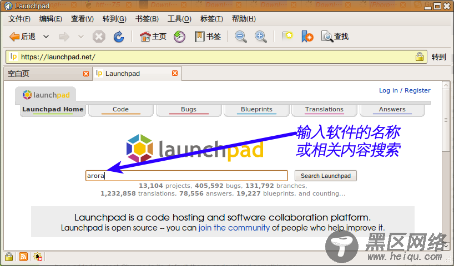Viewport: 454px width, 266px height.
Task: Click the search box containing arora
Action: (x=186, y=176)
